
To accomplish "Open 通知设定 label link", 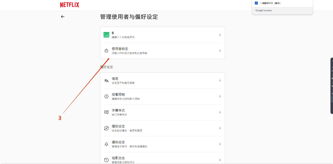I will (x=118, y=142).
